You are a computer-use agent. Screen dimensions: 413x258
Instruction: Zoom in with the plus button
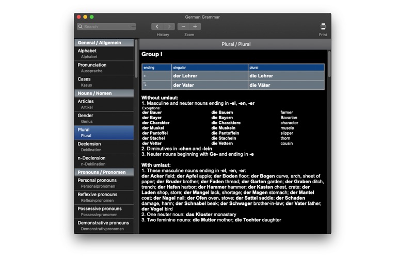tap(195, 27)
